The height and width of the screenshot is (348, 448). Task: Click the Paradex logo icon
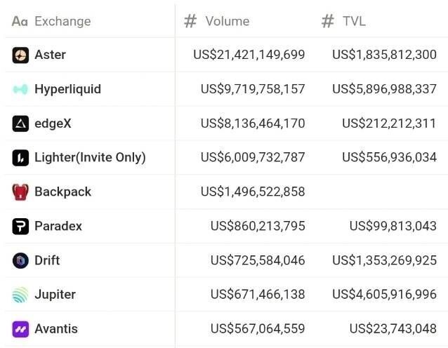[x=20, y=226]
